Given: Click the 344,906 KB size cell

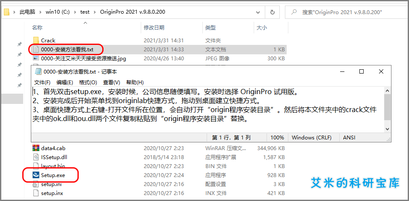Looking at the screenshot, I should (271, 148).
